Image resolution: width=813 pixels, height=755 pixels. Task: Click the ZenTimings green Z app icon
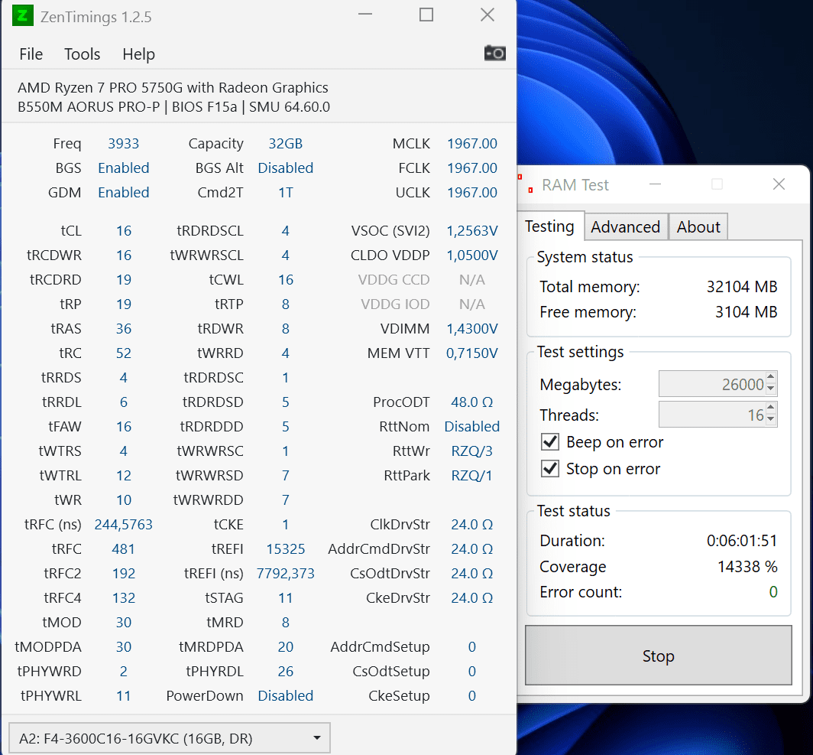coord(22,15)
